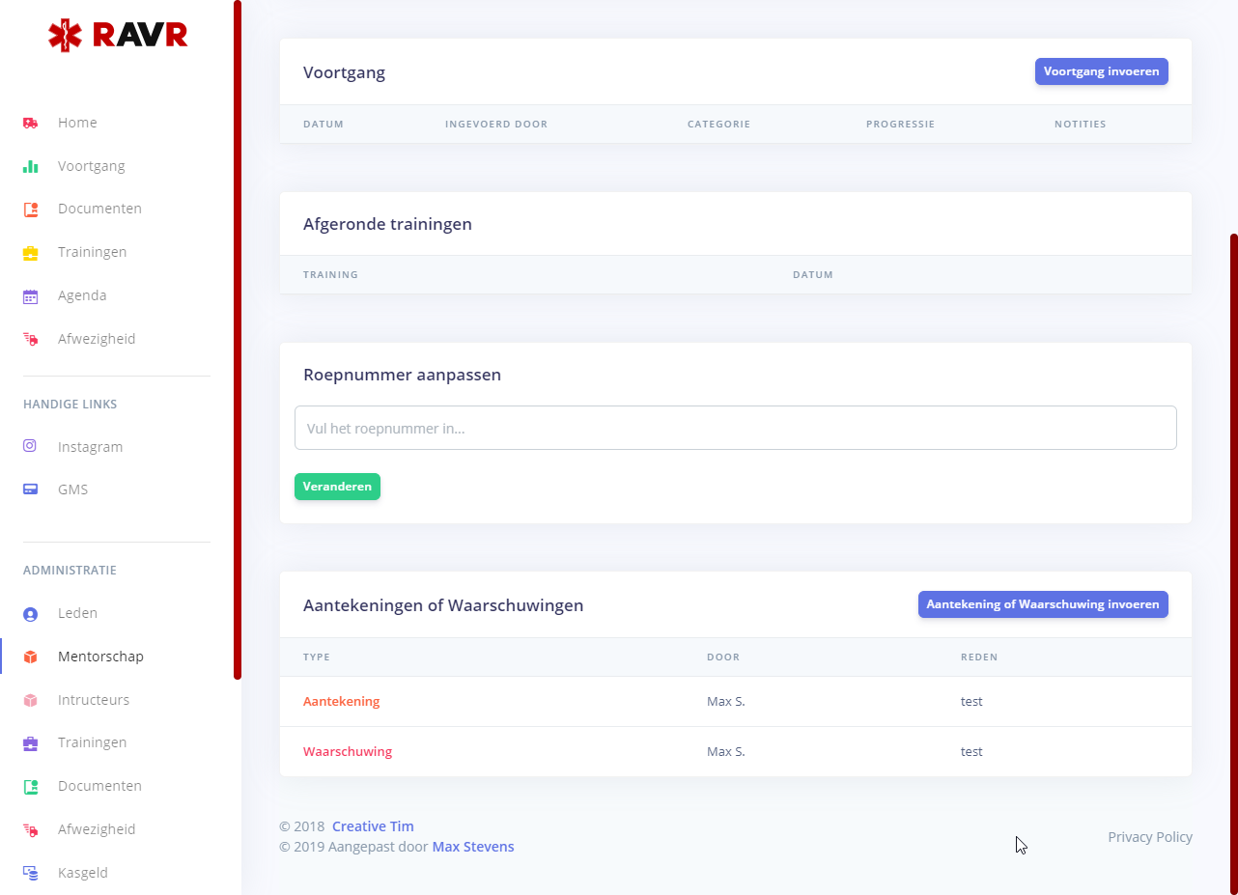Open the Administratie Trainingen menu item
Viewport: 1238px width, 895px height.
(92, 742)
